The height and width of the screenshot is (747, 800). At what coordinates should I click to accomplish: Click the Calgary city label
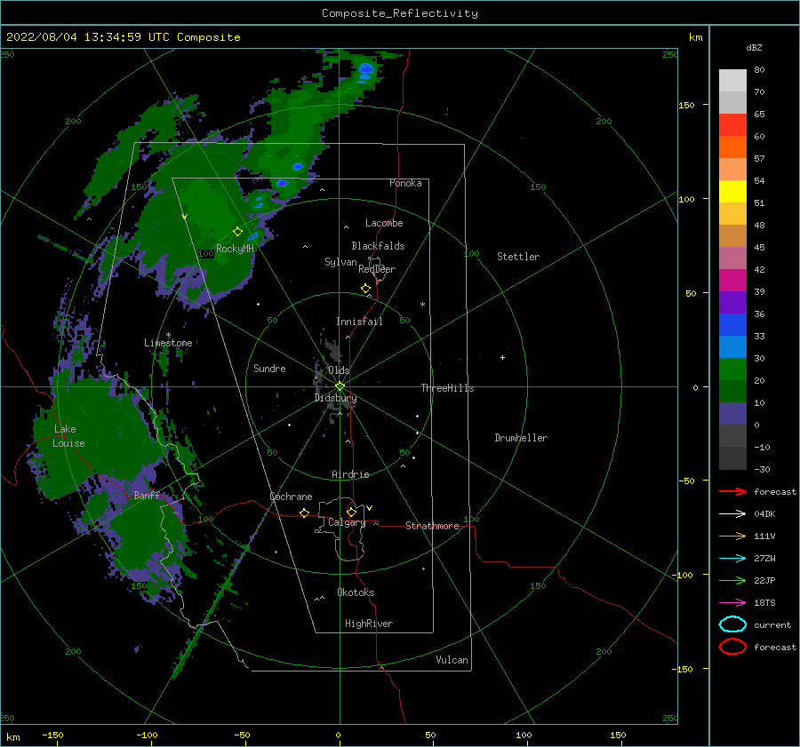point(347,522)
